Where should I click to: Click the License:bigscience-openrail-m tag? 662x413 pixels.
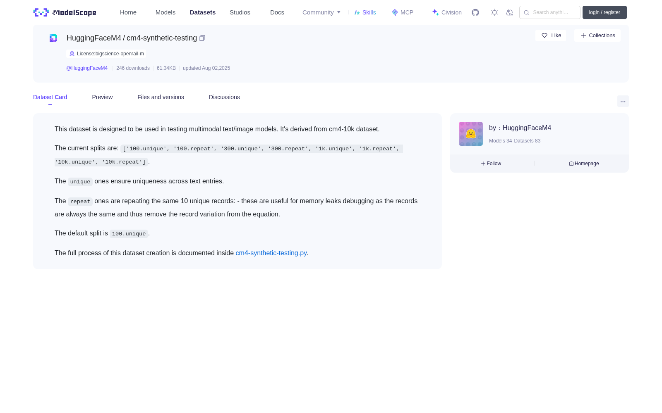point(106,54)
